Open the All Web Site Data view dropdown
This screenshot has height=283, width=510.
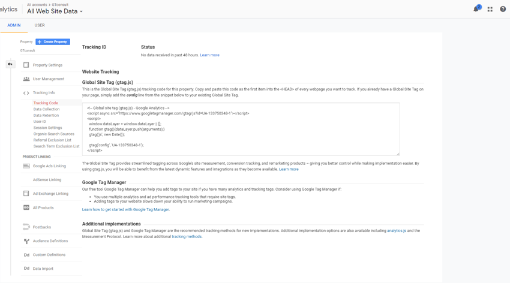coord(55,11)
